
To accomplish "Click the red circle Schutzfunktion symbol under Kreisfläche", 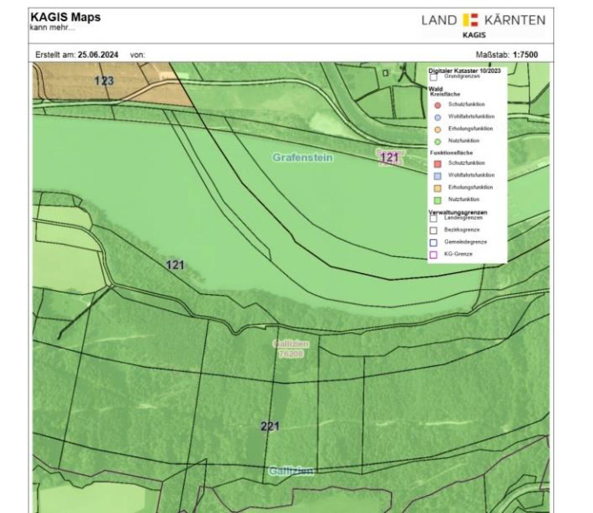I will [438, 105].
